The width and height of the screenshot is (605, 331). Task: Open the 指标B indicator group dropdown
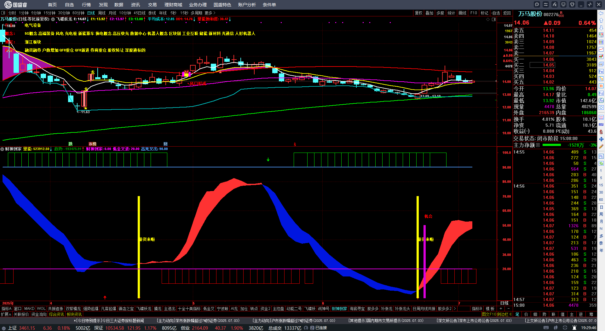pos(477,309)
